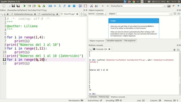Screen dimensions: 181x102
Task: Click the Object input field
Action: tap(143, 14)
